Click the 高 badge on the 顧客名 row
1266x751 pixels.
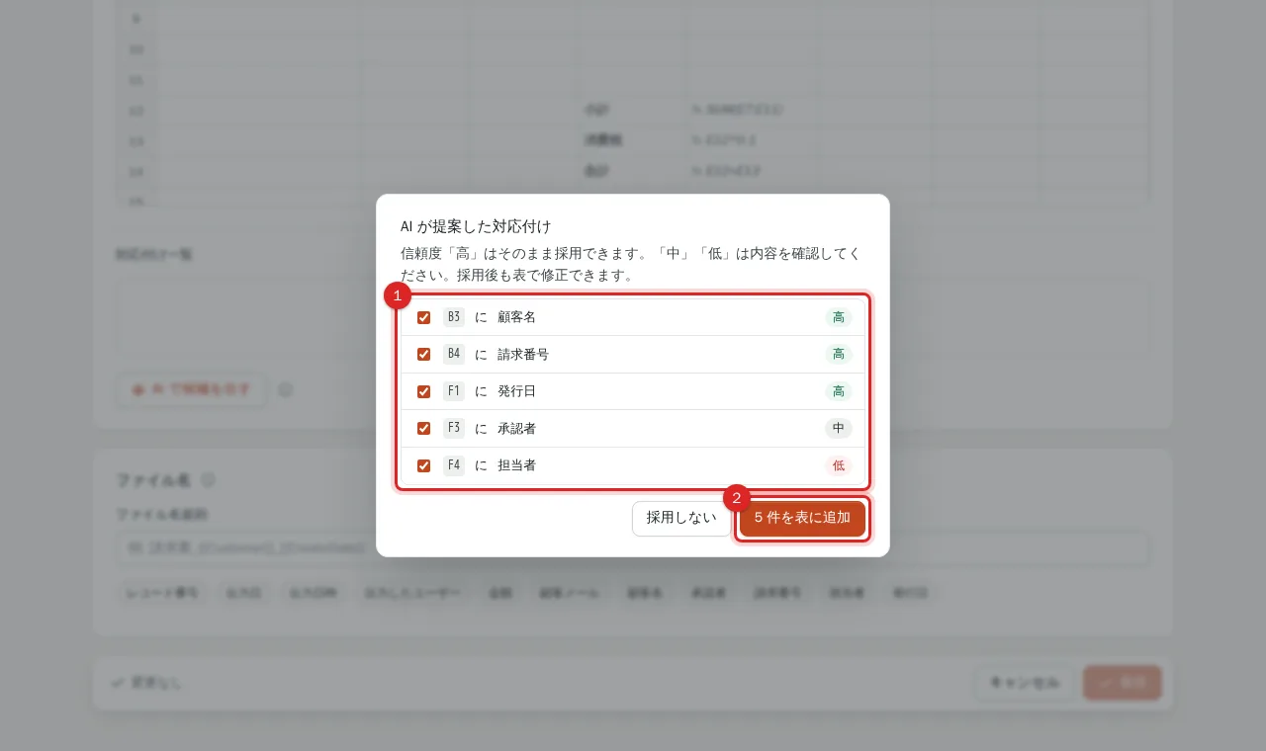click(839, 317)
